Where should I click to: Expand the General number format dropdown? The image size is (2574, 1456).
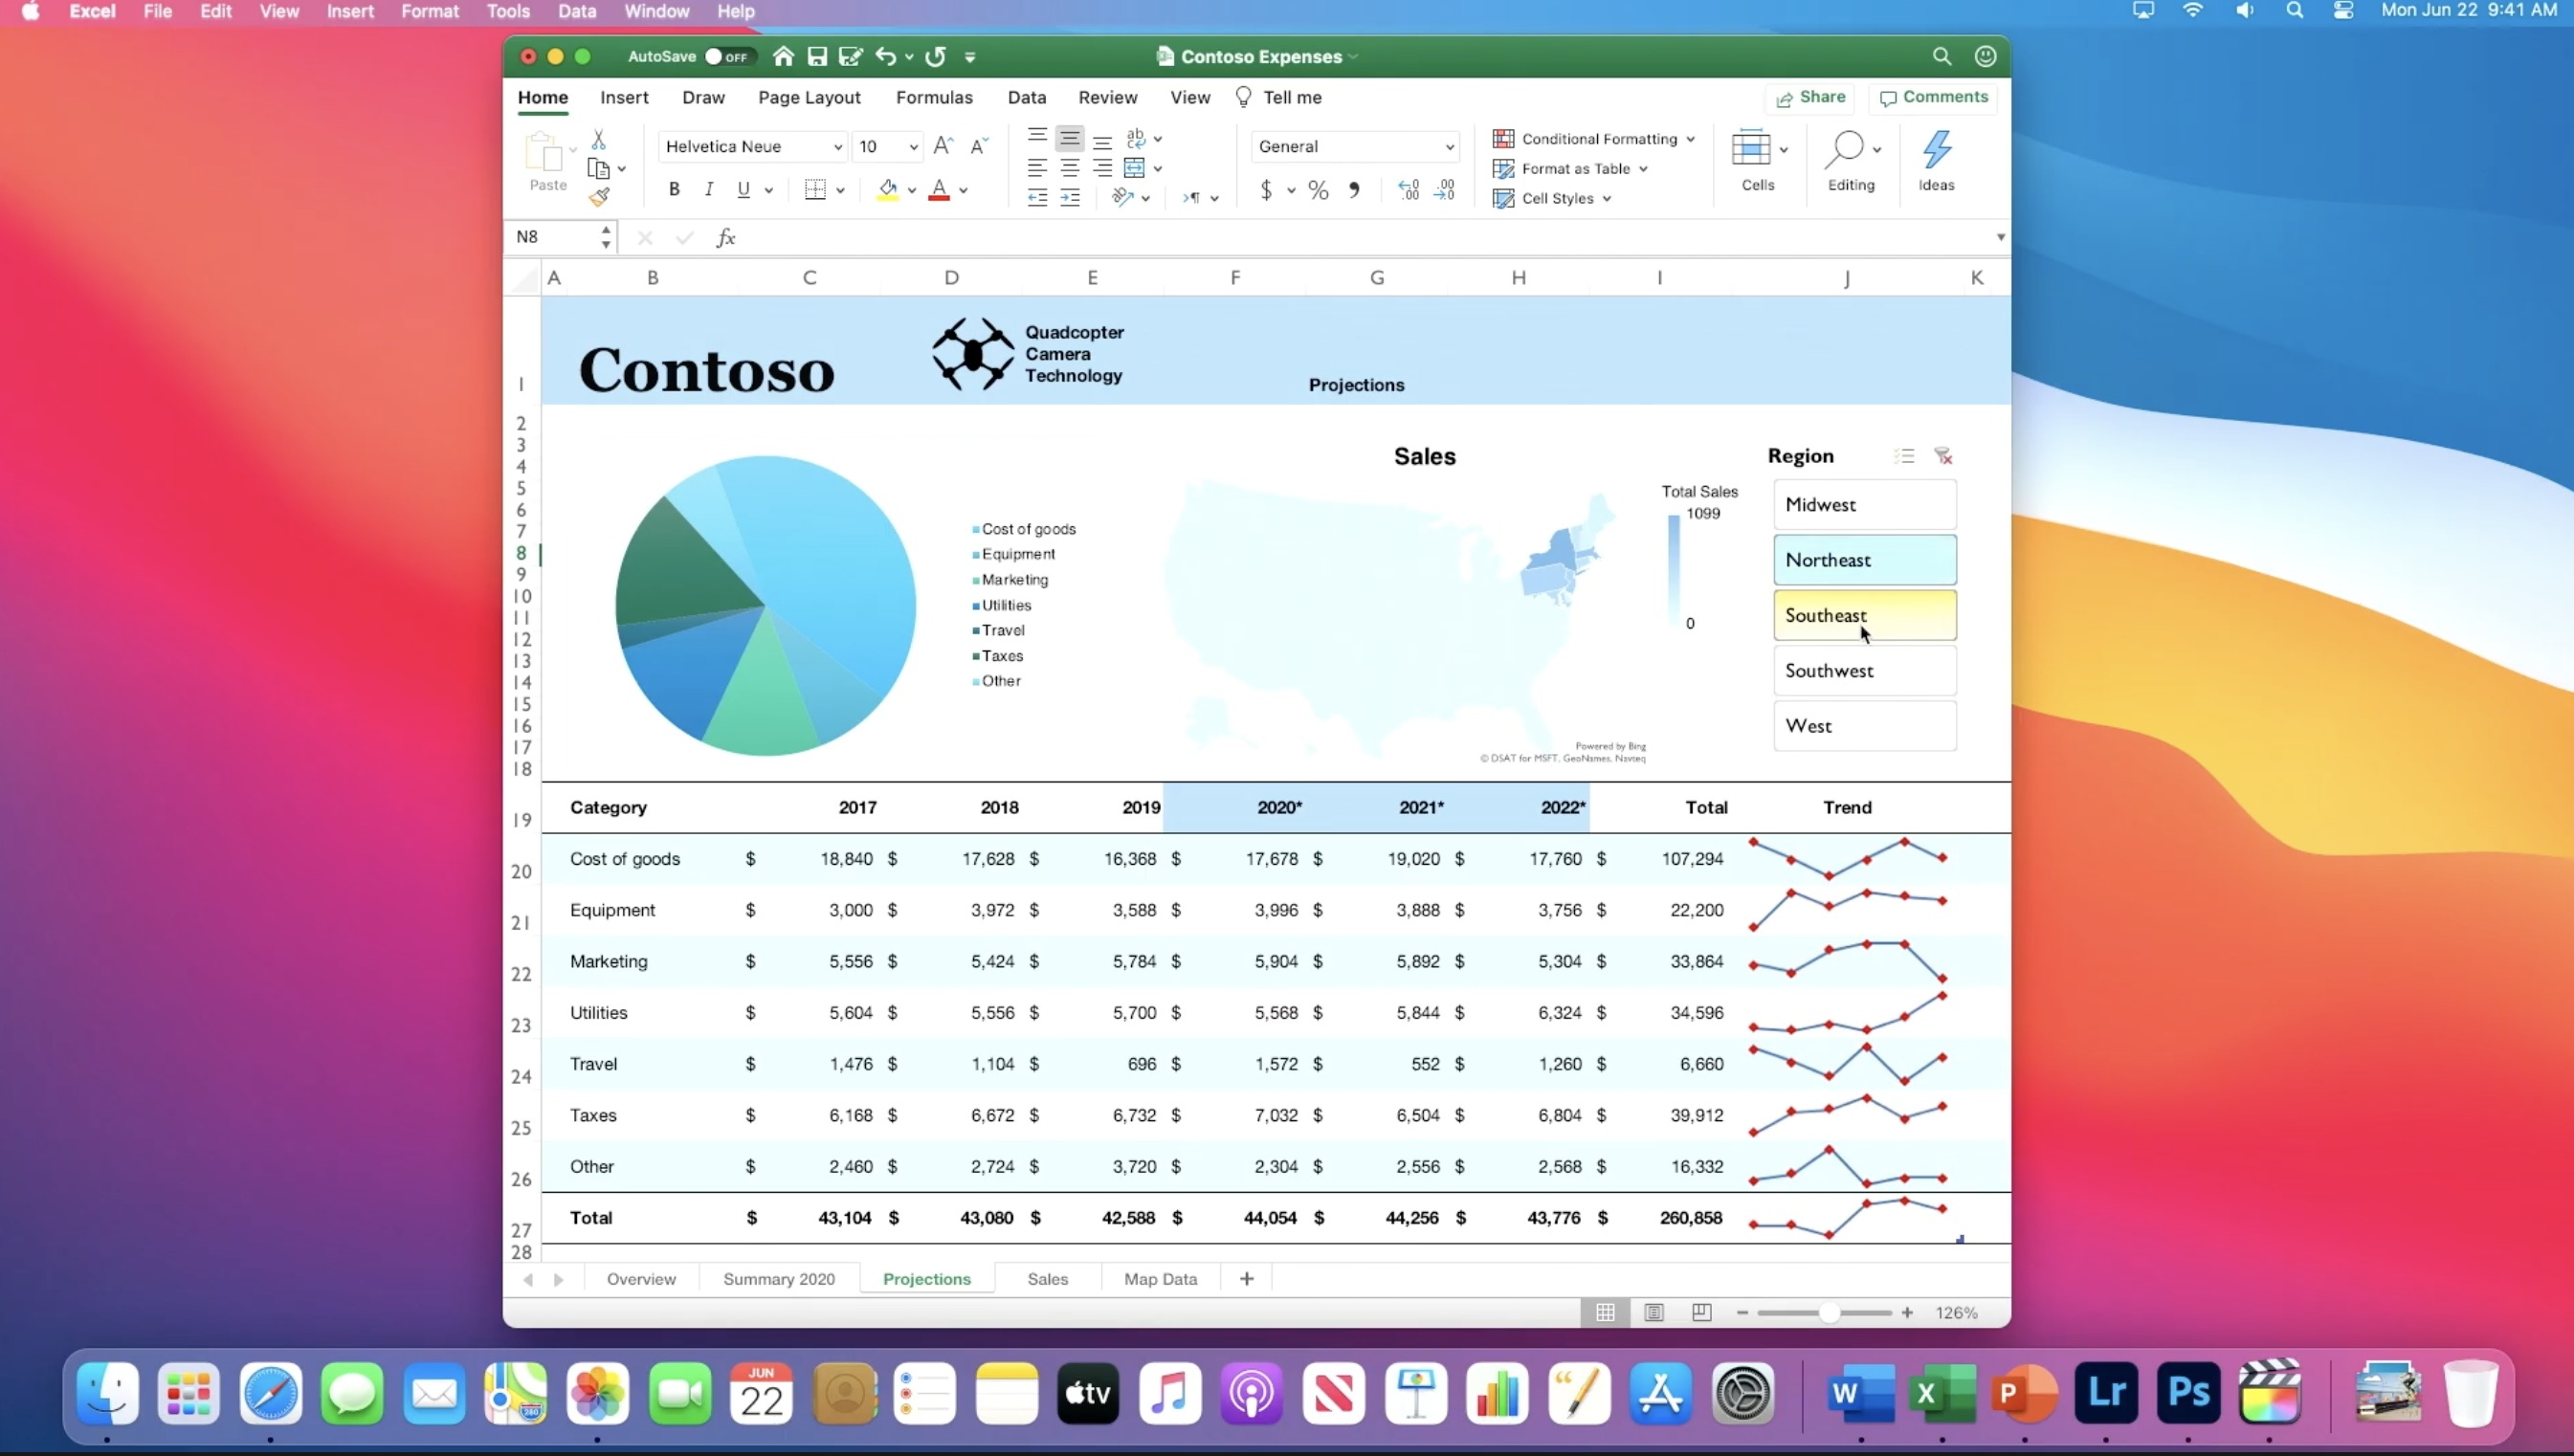pyautogui.click(x=1449, y=147)
